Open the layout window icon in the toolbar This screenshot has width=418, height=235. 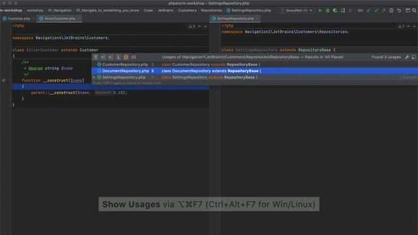click(x=408, y=10)
